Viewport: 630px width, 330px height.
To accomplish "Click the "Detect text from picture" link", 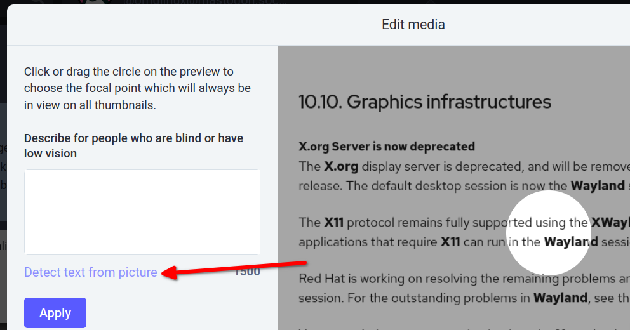I will [90, 272].
